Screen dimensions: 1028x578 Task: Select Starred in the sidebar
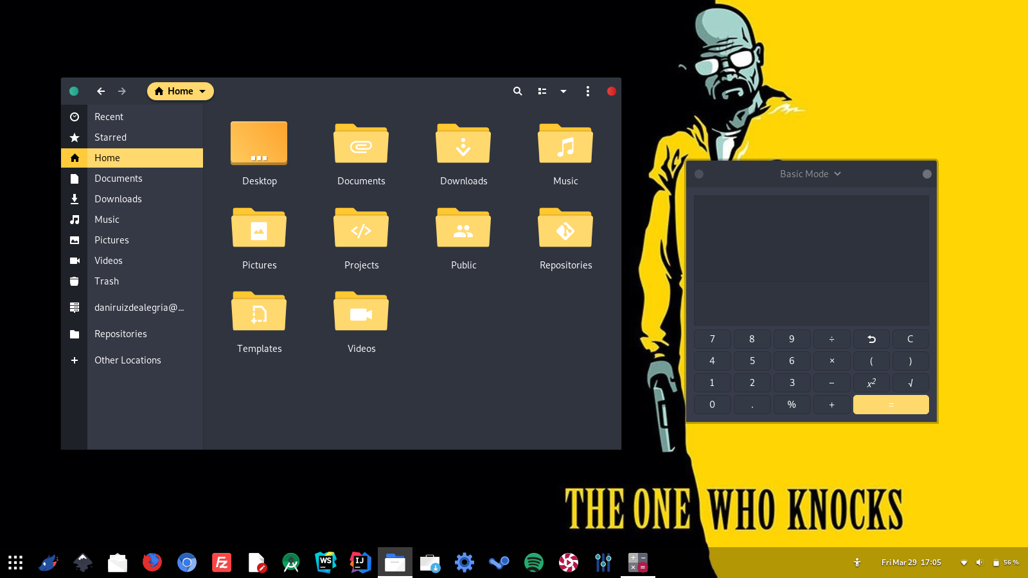point(132,137)
